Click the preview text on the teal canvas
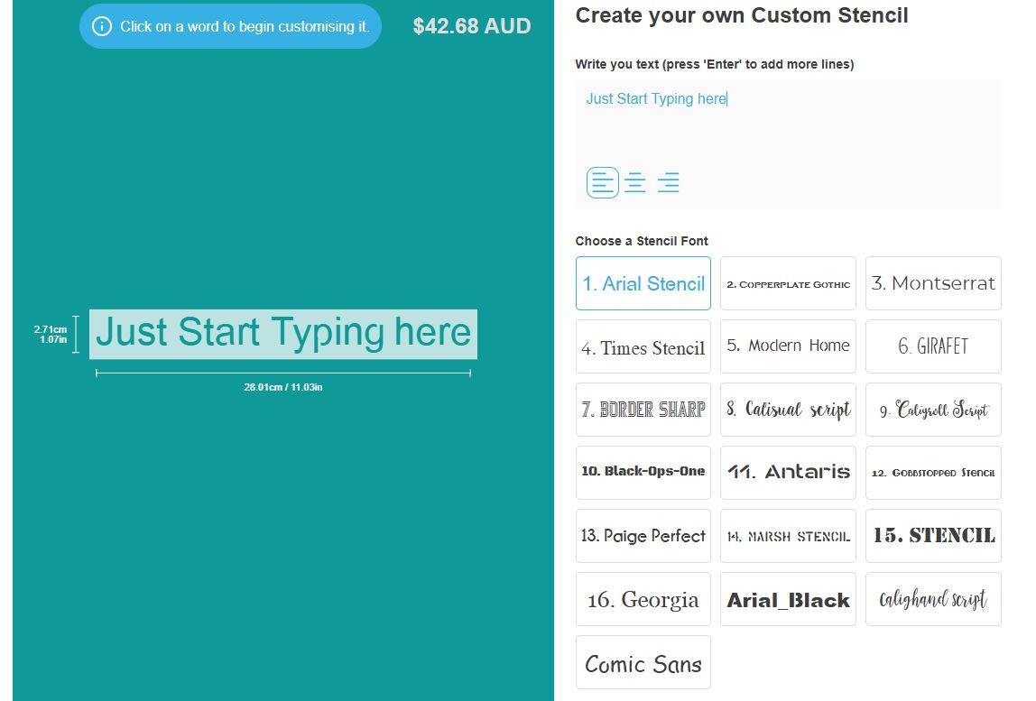This screenshot has height=701, width=1036. point(283,333)
